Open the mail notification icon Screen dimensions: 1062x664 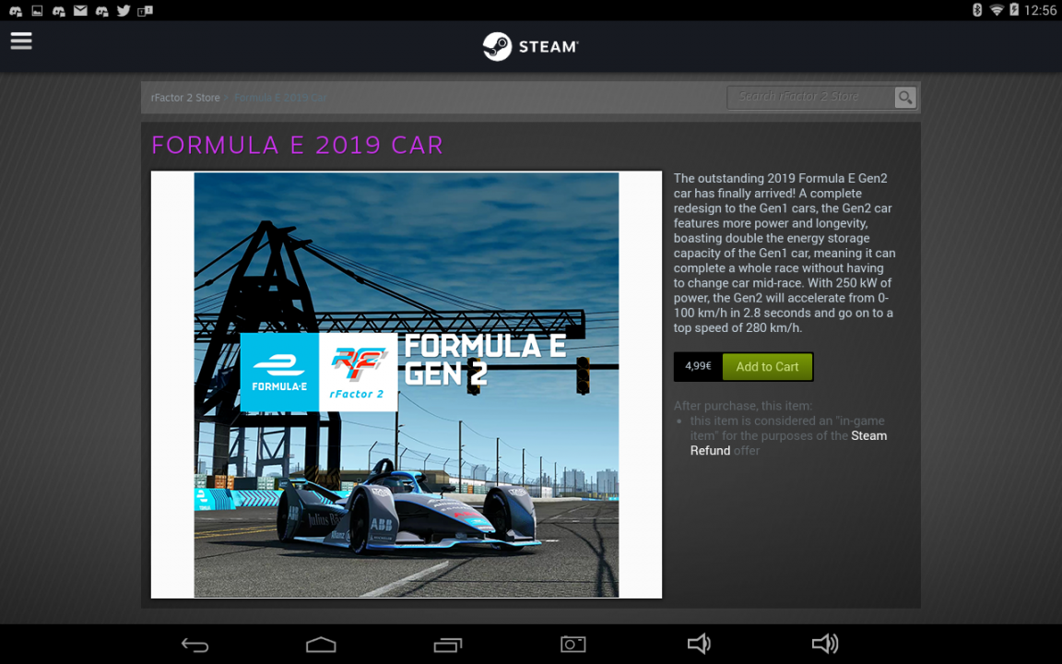(80, 10)
